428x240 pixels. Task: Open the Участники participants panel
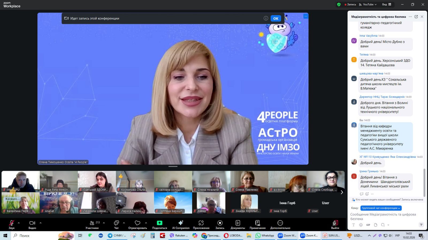point(92,224)
